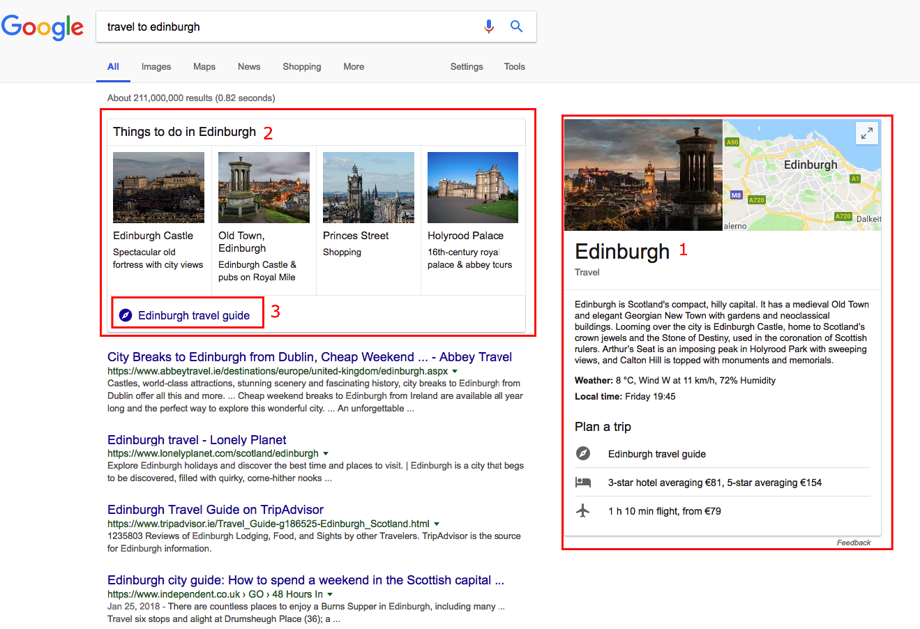
Task: Open TripAdvisor result URL dropdown arrow
Action: (437, 524)
